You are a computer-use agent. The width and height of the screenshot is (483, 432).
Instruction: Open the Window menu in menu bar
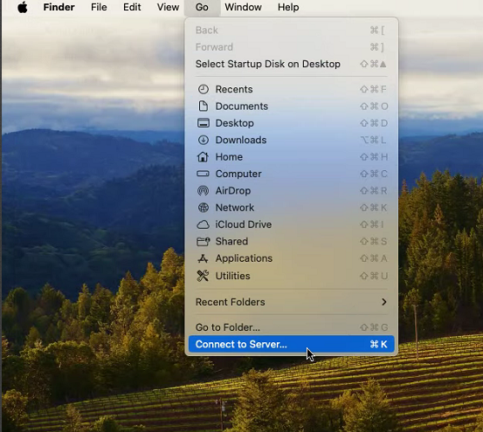243,7
